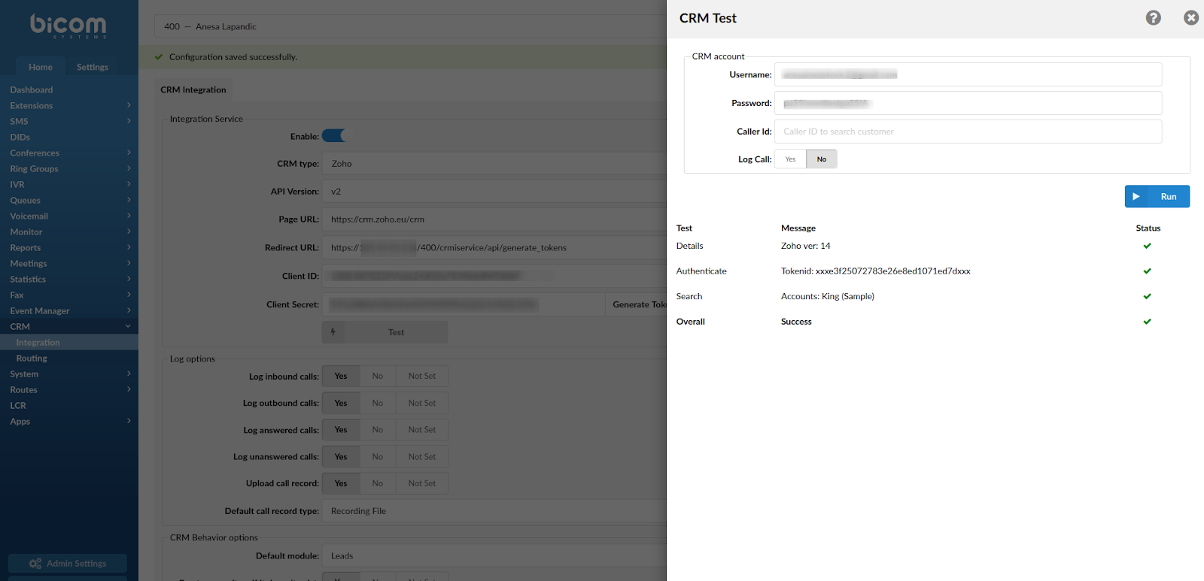Click the Test button
Viewport: 1204px width, 581px height.
[385, 332]
